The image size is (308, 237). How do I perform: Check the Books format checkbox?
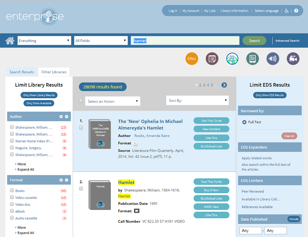[12, 191]
